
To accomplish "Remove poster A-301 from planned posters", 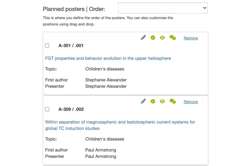I will (191, 38).
